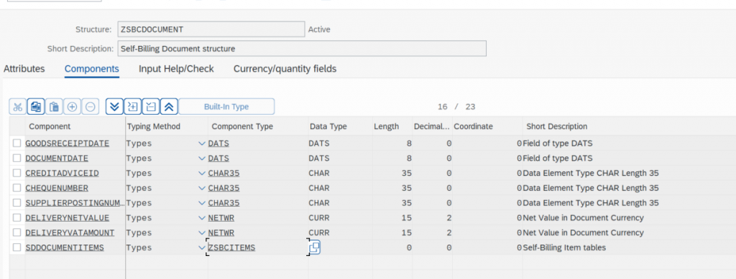Open the Currency/quantity fields tab
The image size is (736, 279).
click(x=285, y=69)
